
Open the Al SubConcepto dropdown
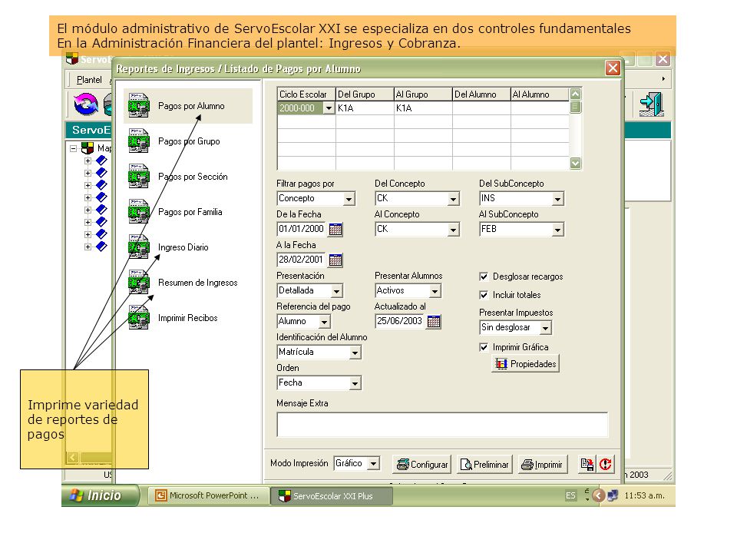pyautogui.click(x=557, y=230)
